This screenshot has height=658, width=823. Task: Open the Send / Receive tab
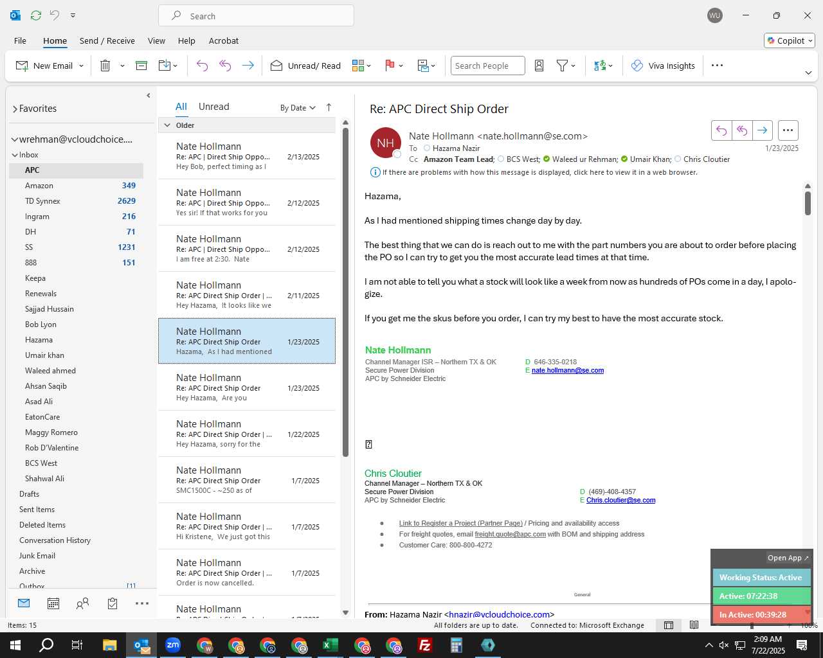(107, 40)
